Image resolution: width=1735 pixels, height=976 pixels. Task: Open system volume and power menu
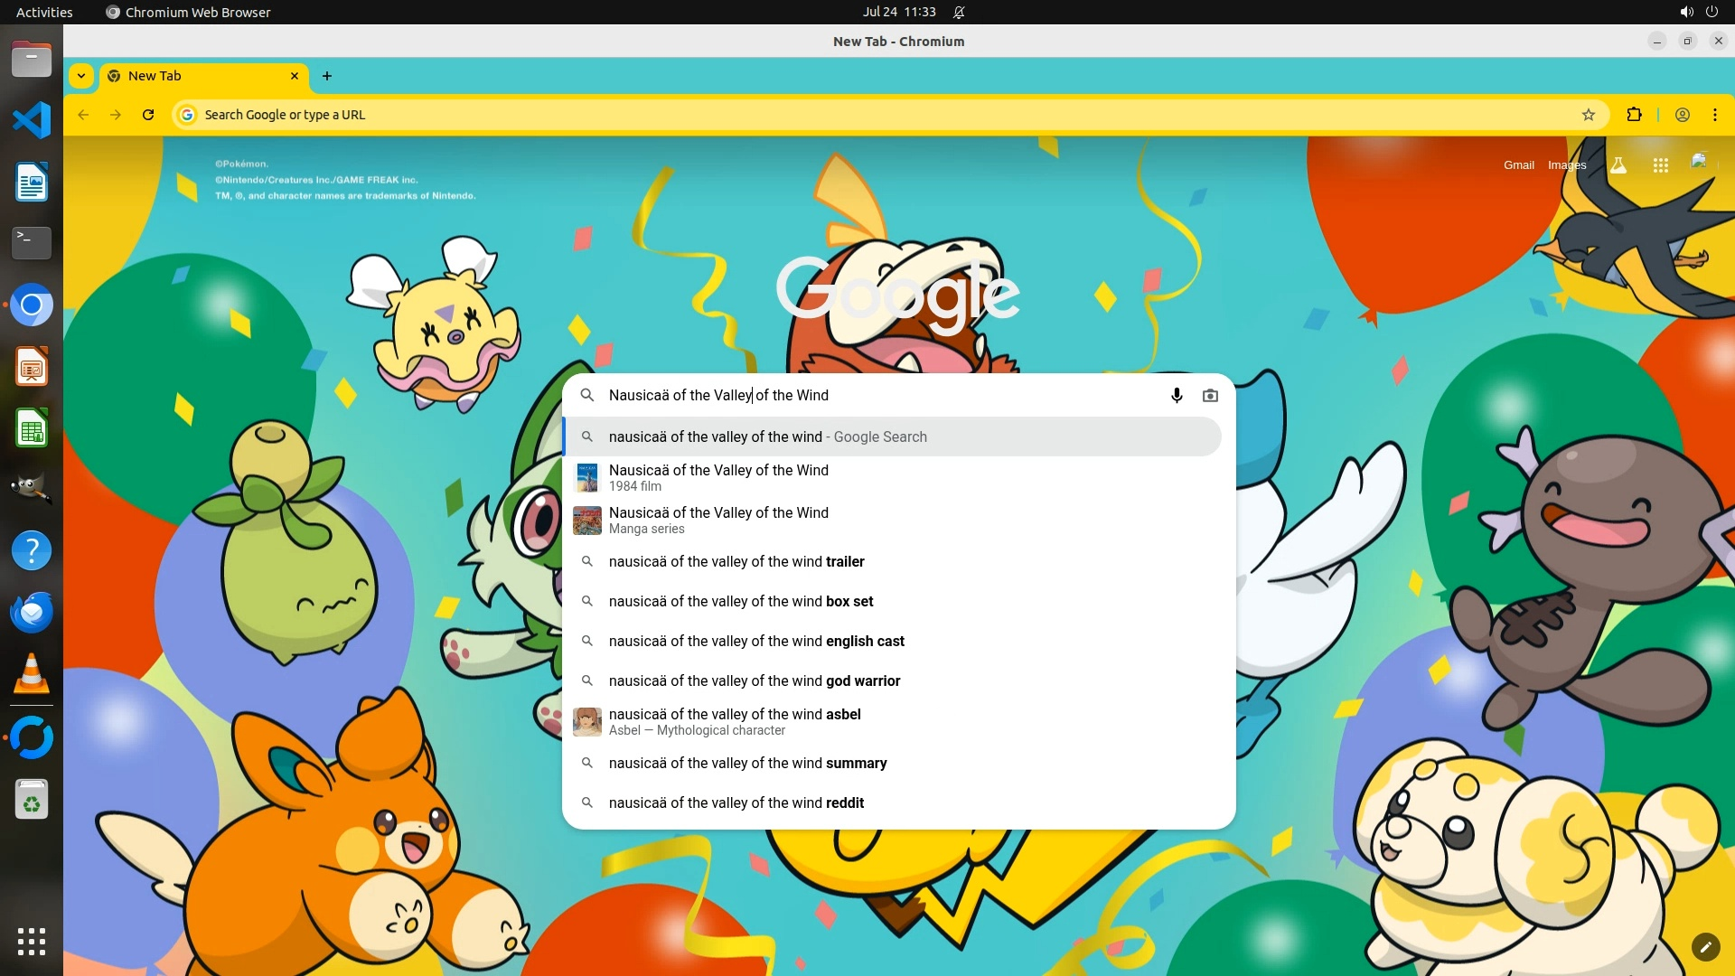coord(1698,12)
